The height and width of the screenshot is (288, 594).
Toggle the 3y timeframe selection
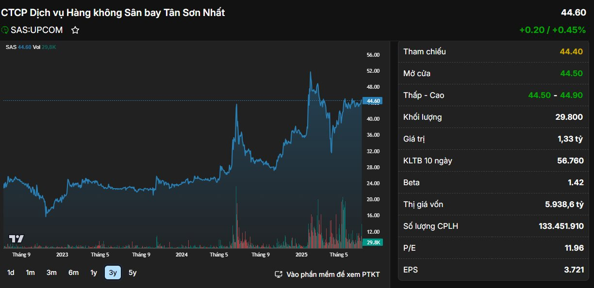pos(112,273)
